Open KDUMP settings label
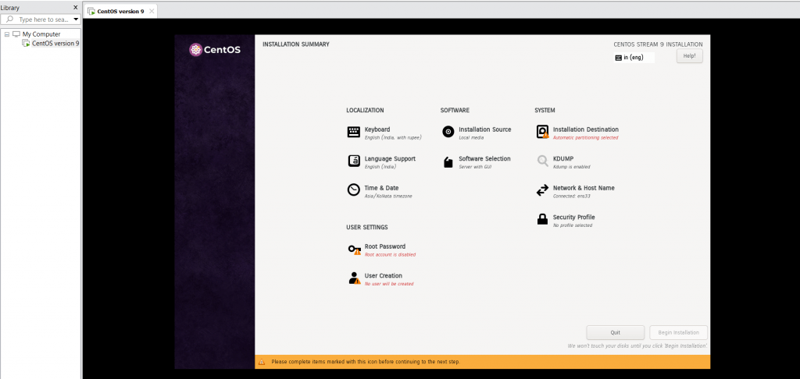This screenshot has width=800, height=379. pos(563,159)
